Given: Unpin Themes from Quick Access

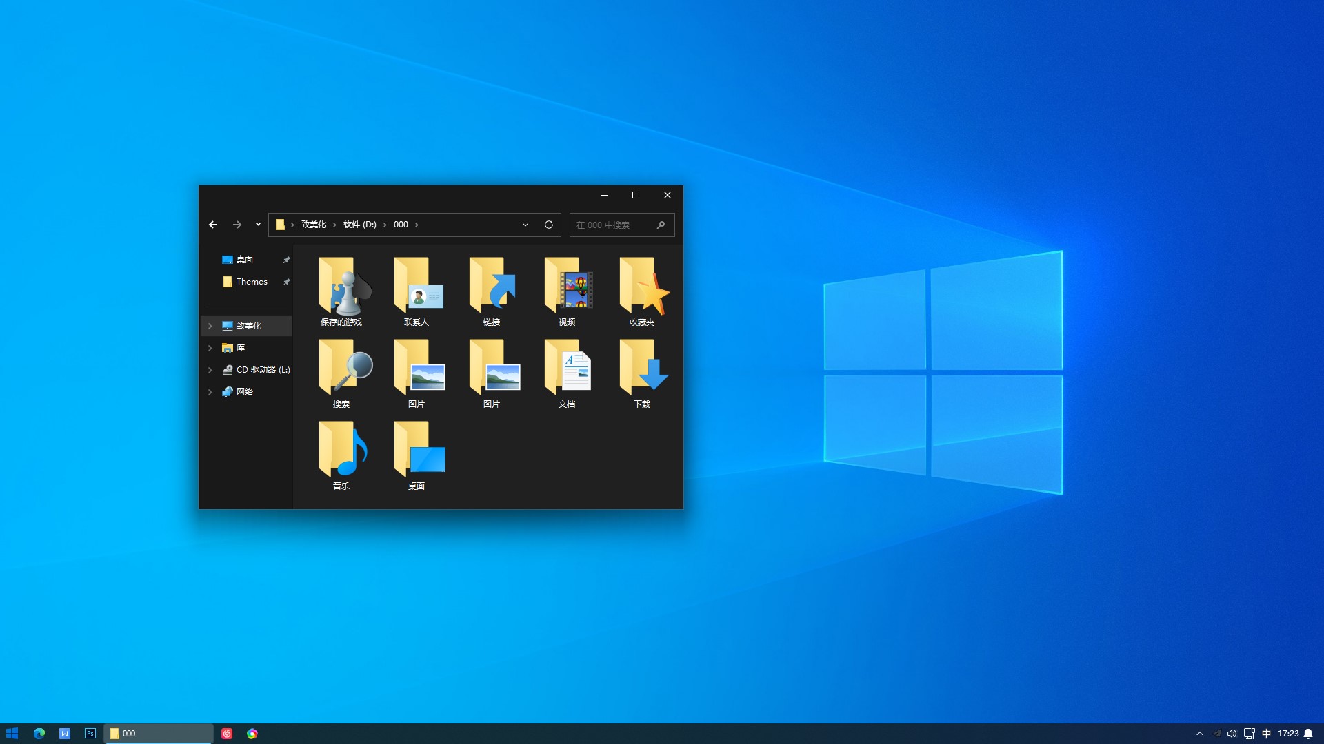Looking at the screenshot, I should (286, 281).
